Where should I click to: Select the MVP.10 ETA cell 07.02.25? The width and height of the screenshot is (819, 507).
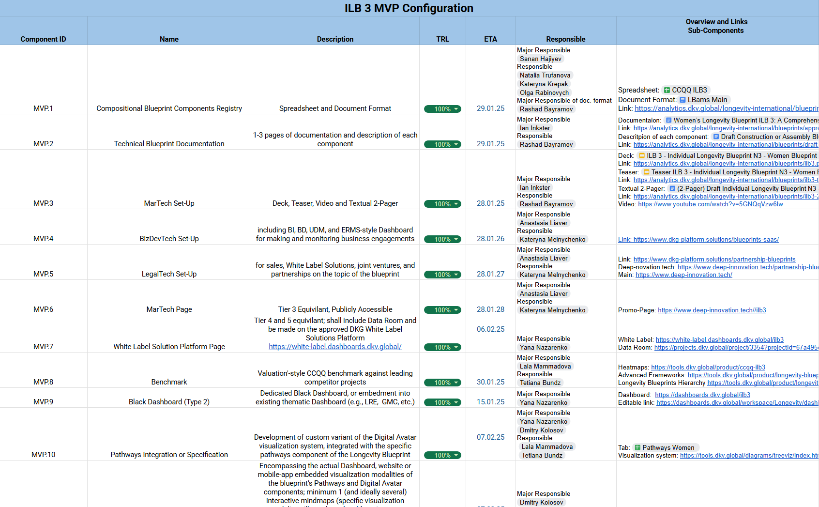490,437
